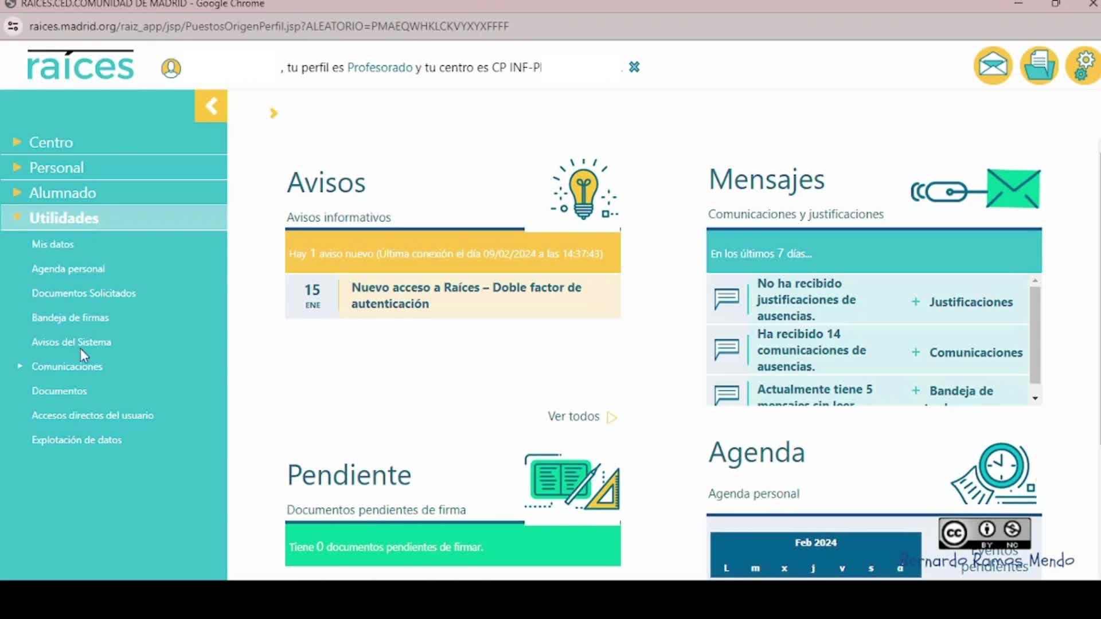Collapse sidebar with the yellow arrow button
The width and height of the screenshot is (1101, 619).
point(211,106)
